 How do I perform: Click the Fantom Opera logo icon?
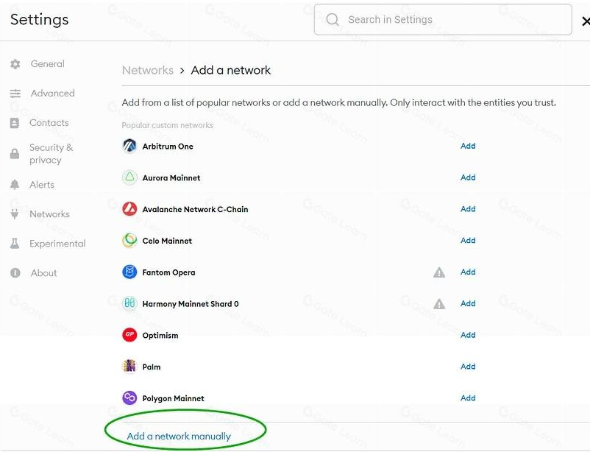[129, 272]
